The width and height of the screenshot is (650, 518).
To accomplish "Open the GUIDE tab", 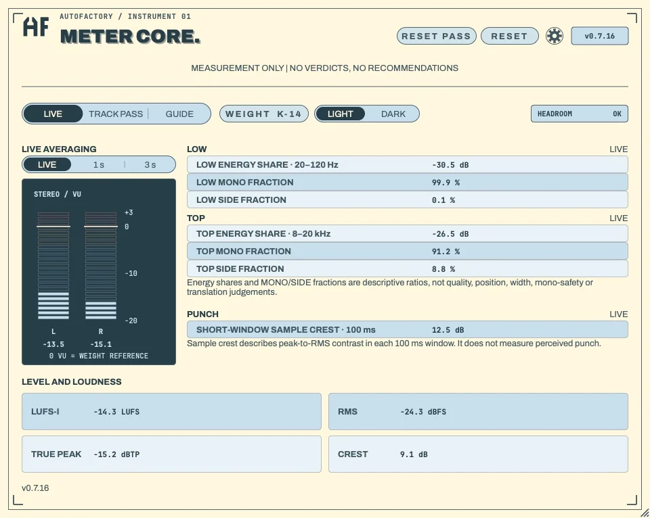I will (x=179, y=114).
